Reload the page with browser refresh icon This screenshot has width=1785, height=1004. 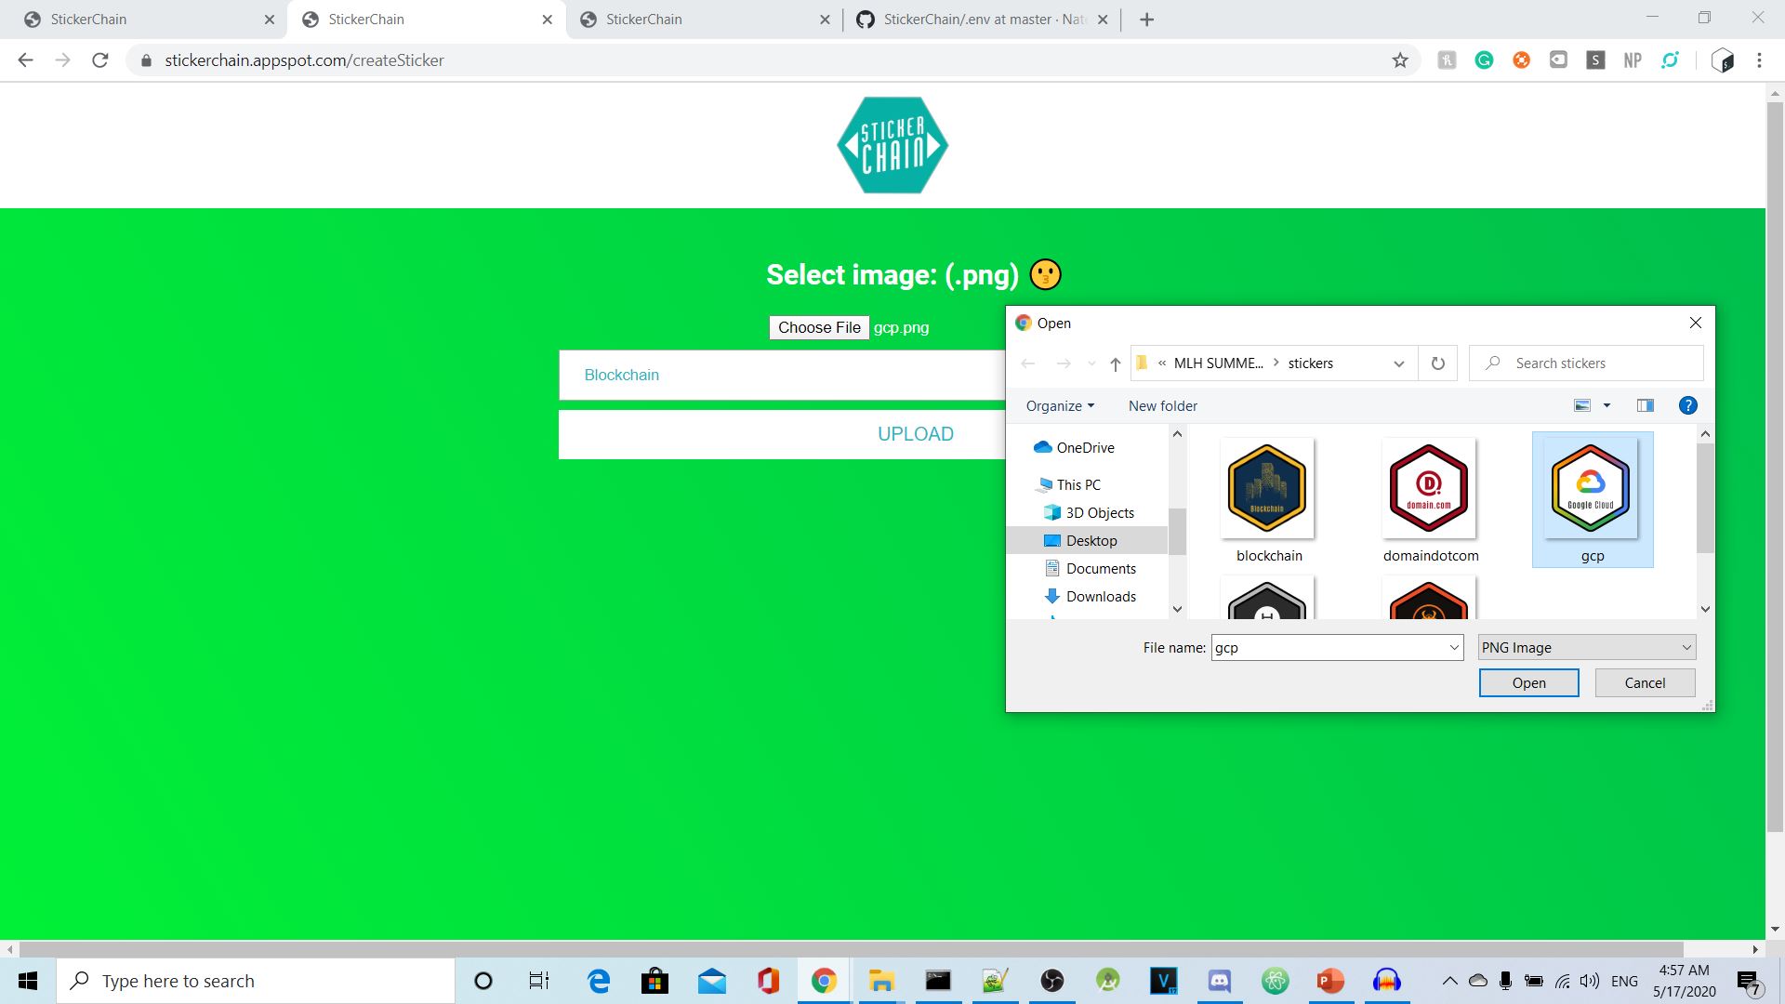(x=100, y=60)
